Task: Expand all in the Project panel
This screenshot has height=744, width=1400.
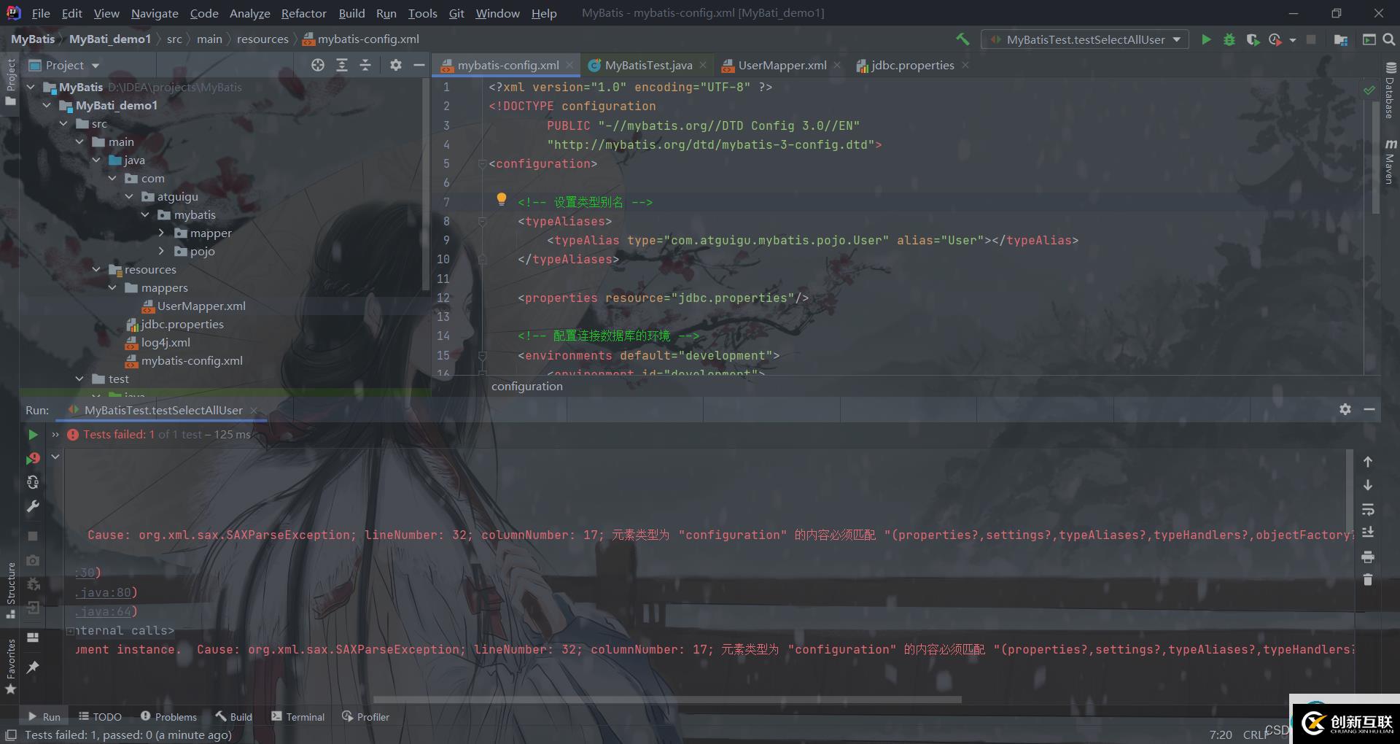Action: click(x=342, y=65)
